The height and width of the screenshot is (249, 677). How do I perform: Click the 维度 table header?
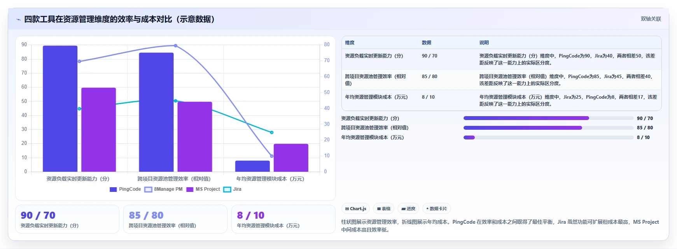point(350,43)
